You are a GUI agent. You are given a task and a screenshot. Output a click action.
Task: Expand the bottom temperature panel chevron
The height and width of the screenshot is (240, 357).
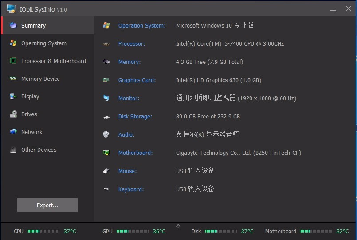coord(178,226)
